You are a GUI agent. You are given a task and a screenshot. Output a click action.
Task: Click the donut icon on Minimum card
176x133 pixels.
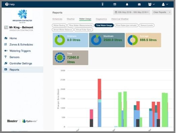[60, 40]
